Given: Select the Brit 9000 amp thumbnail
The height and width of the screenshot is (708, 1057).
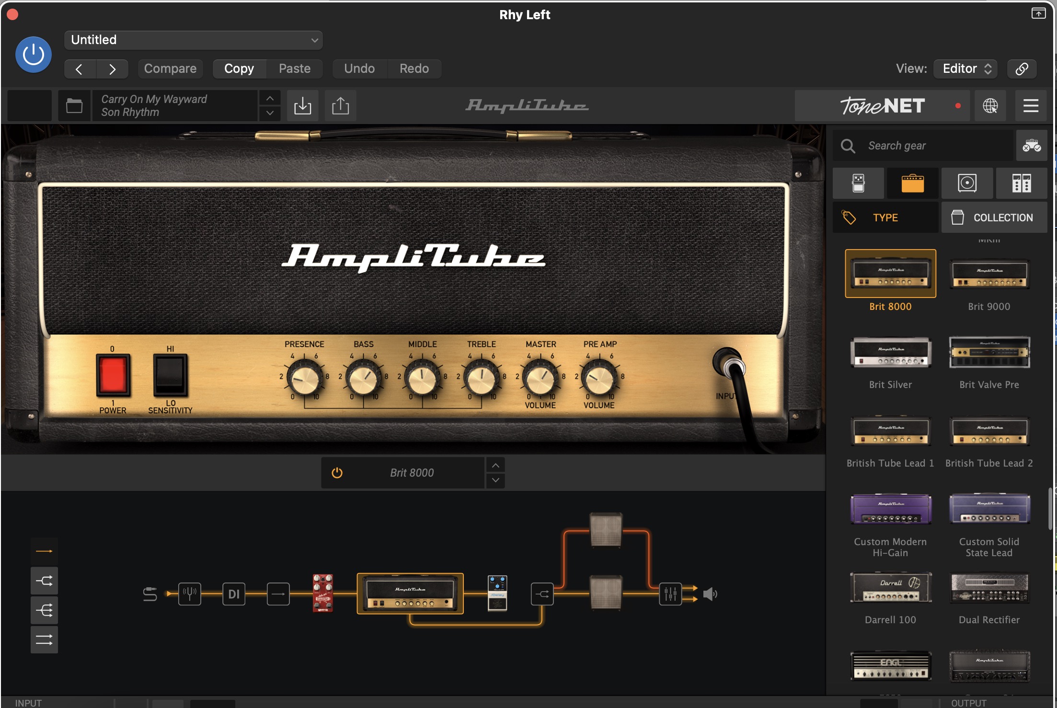Looking at the screenshot, I should [989, 274].
